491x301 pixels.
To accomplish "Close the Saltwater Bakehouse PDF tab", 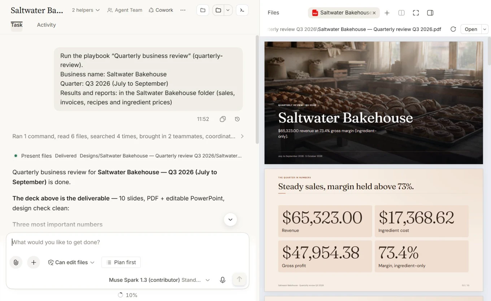I will 374,13.
